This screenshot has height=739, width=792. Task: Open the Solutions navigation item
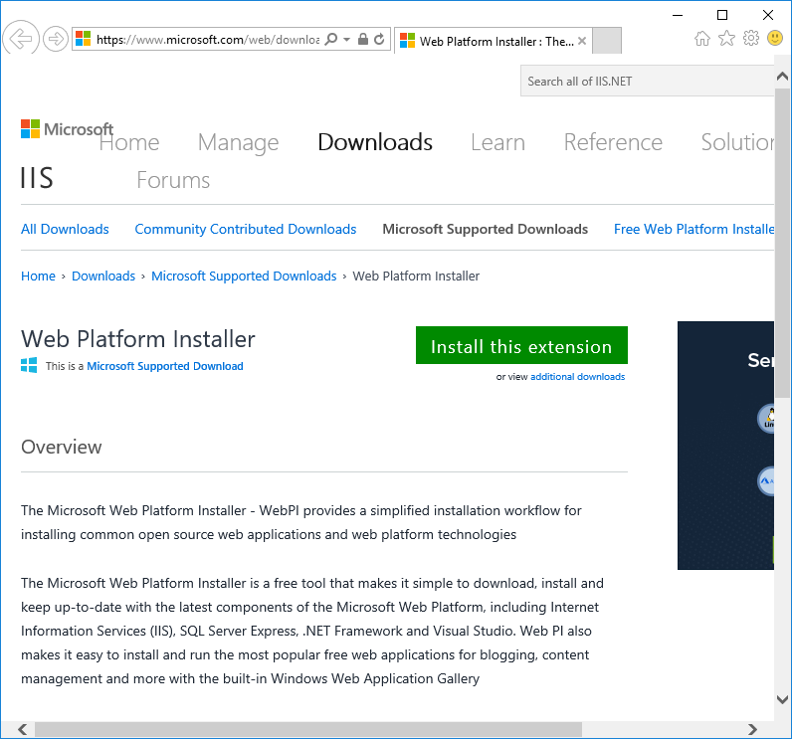(737, 142)
